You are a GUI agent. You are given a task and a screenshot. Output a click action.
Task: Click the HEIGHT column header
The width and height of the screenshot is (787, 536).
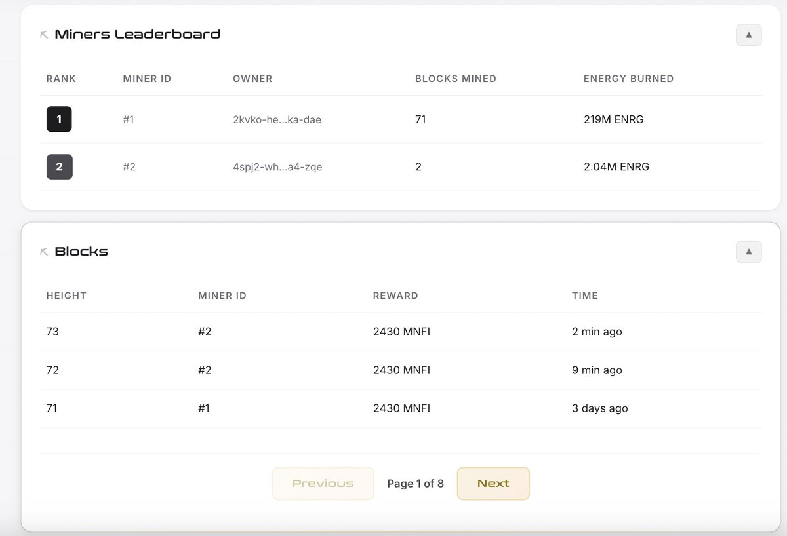pyautogui.click(x=66, y=296)
